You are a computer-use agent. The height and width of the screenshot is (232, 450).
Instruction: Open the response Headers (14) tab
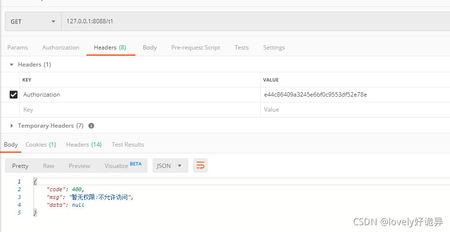[x=84, y=145]
